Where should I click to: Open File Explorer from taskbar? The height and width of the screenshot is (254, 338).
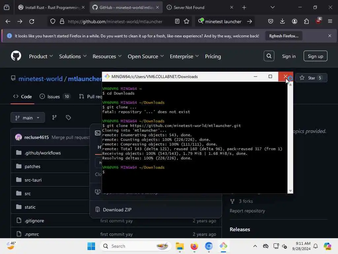pyautogui.click(x=180, y=246)
